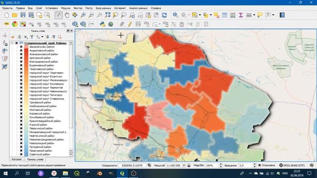Uncheck Георгиевский район legend checkbox
The image size is (317, 178).
click(21, 69)
